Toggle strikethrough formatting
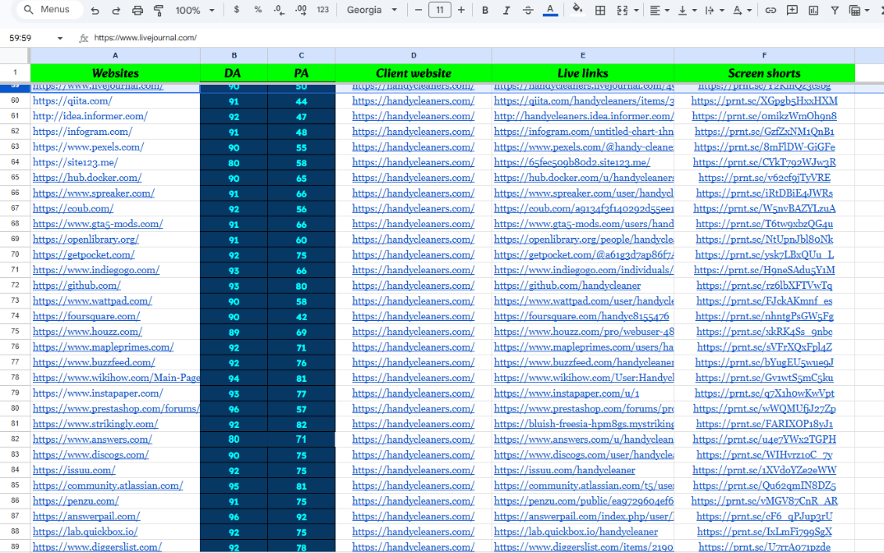Screen dimensions: 884x553 (527, 11)
